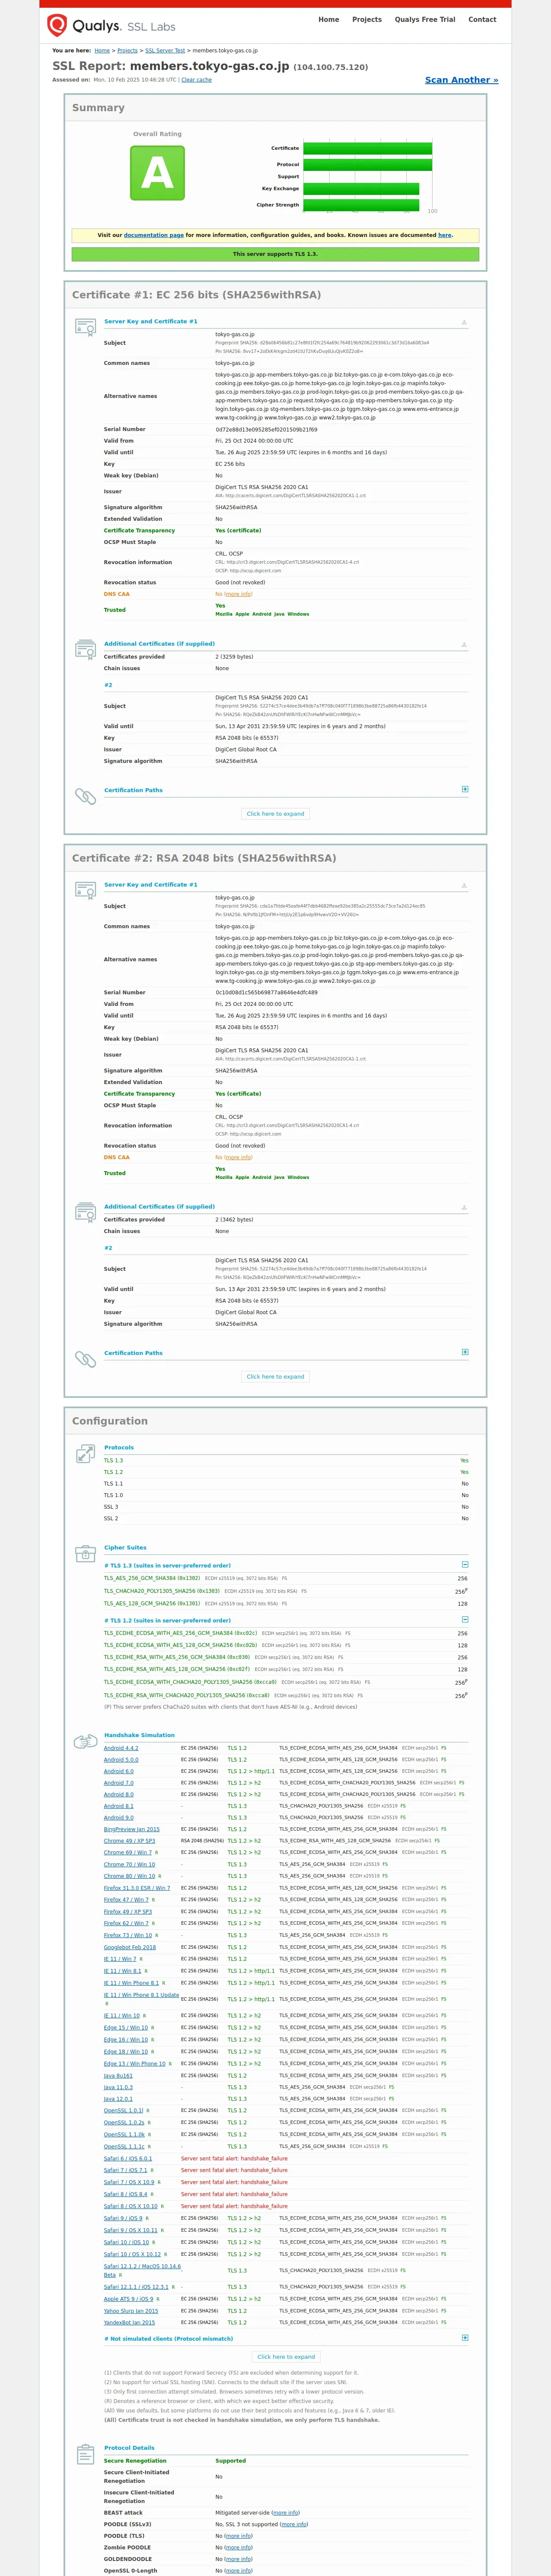
Task: Open Android 4.4.2 handshake simulation link
Action: click(121, 1748)
